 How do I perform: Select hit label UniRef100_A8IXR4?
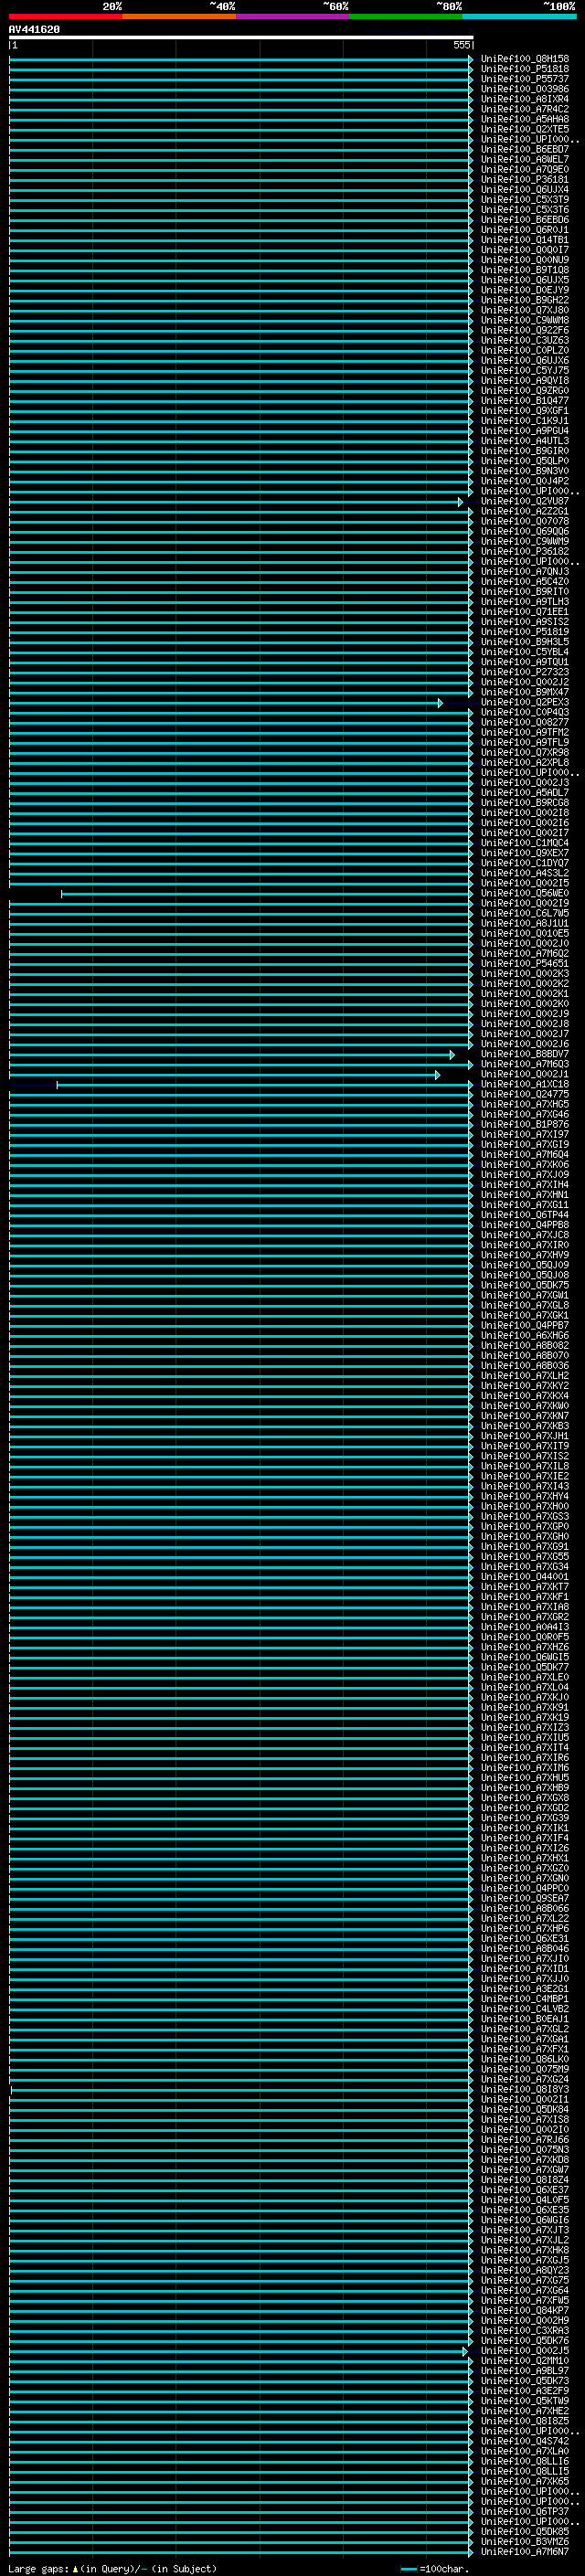(x=525, y=99)
